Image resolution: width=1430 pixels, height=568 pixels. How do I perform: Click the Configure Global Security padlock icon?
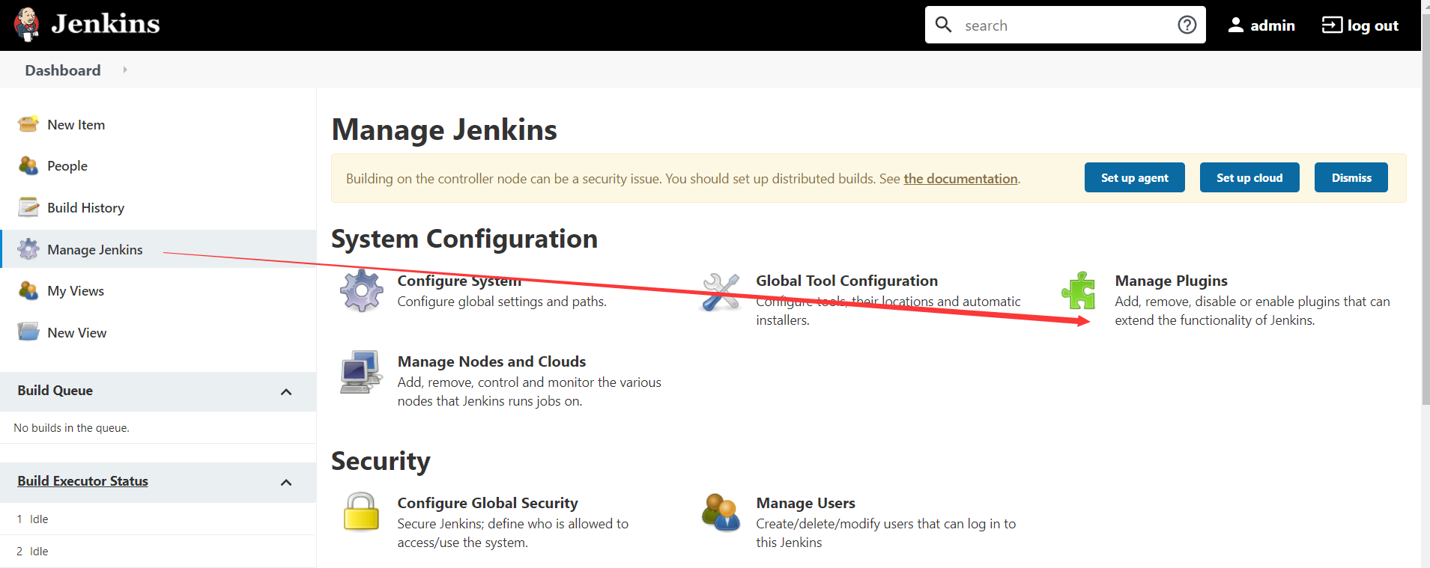361,512
